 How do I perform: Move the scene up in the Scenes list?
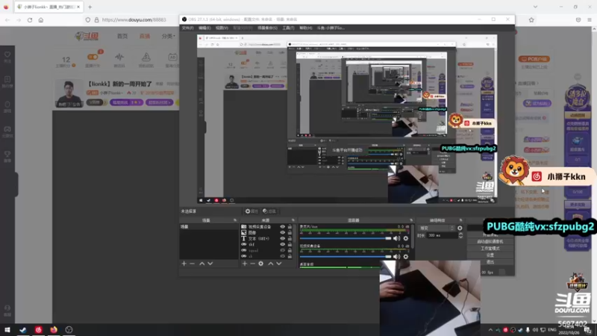201,264
